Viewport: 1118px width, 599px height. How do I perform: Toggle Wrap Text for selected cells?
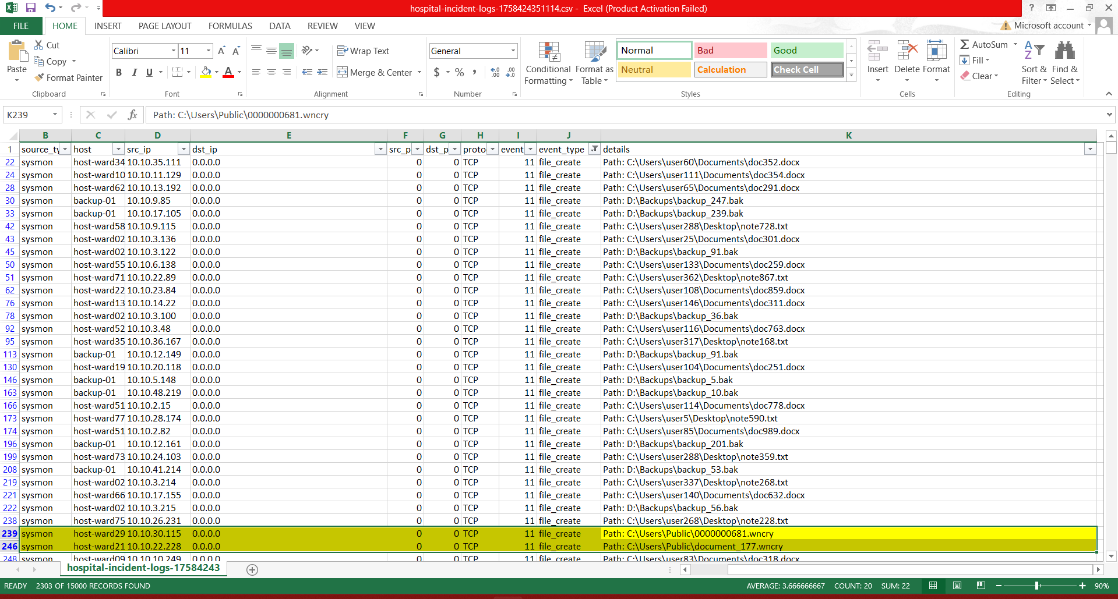[x=363, y=51]
